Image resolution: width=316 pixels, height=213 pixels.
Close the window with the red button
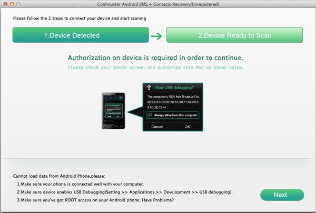point(5,4)
